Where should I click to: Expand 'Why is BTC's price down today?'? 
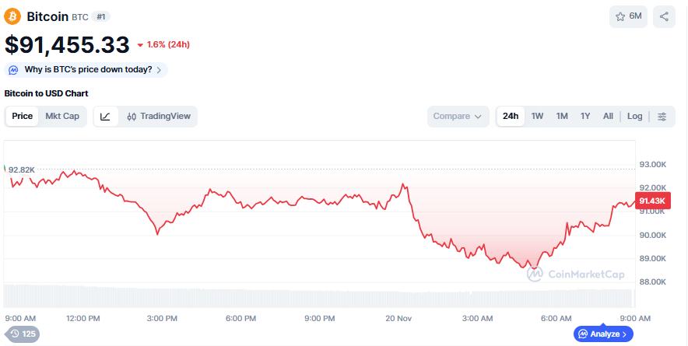click(x=86, y=70)
